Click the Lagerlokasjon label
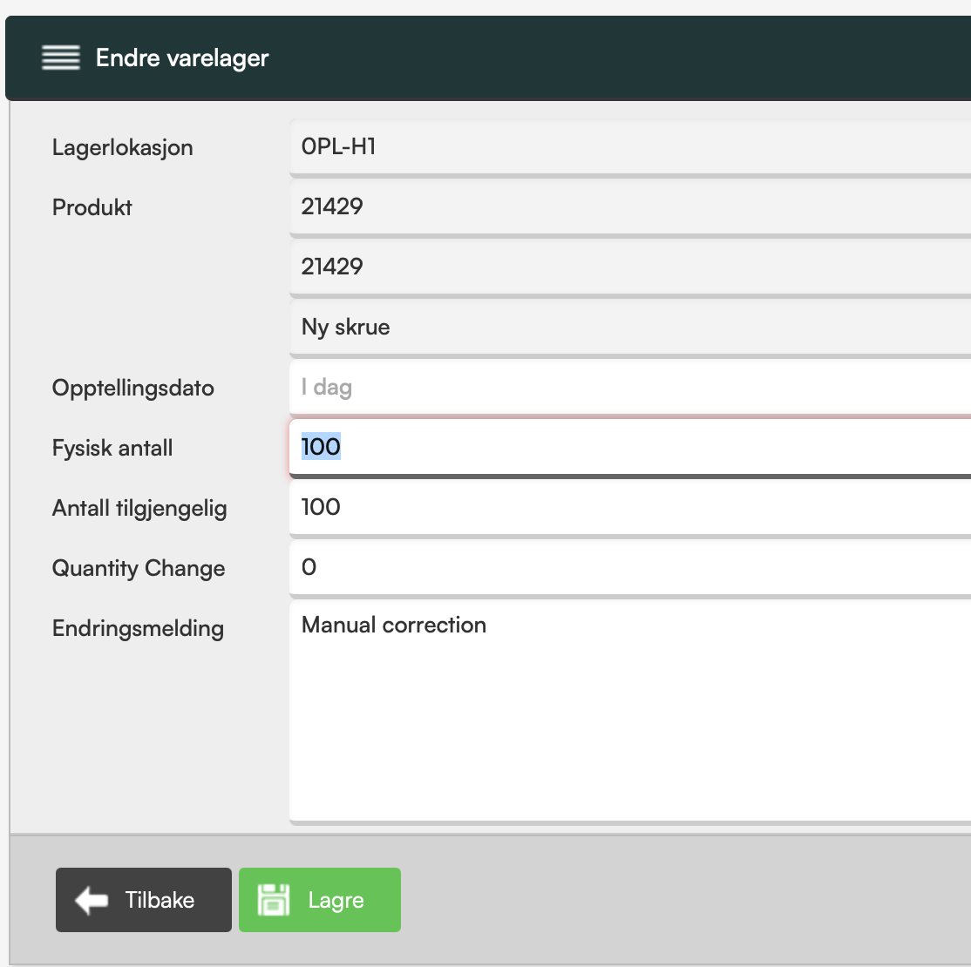Screen dimensions: 971x967 pyautogui.click(x=123, y=148)
